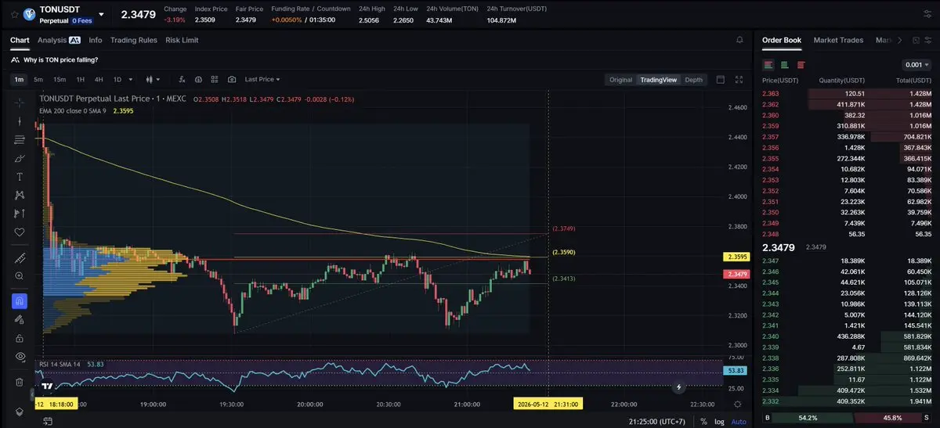
Task: Select the ruler measure tool
Action: click(20, 258)
